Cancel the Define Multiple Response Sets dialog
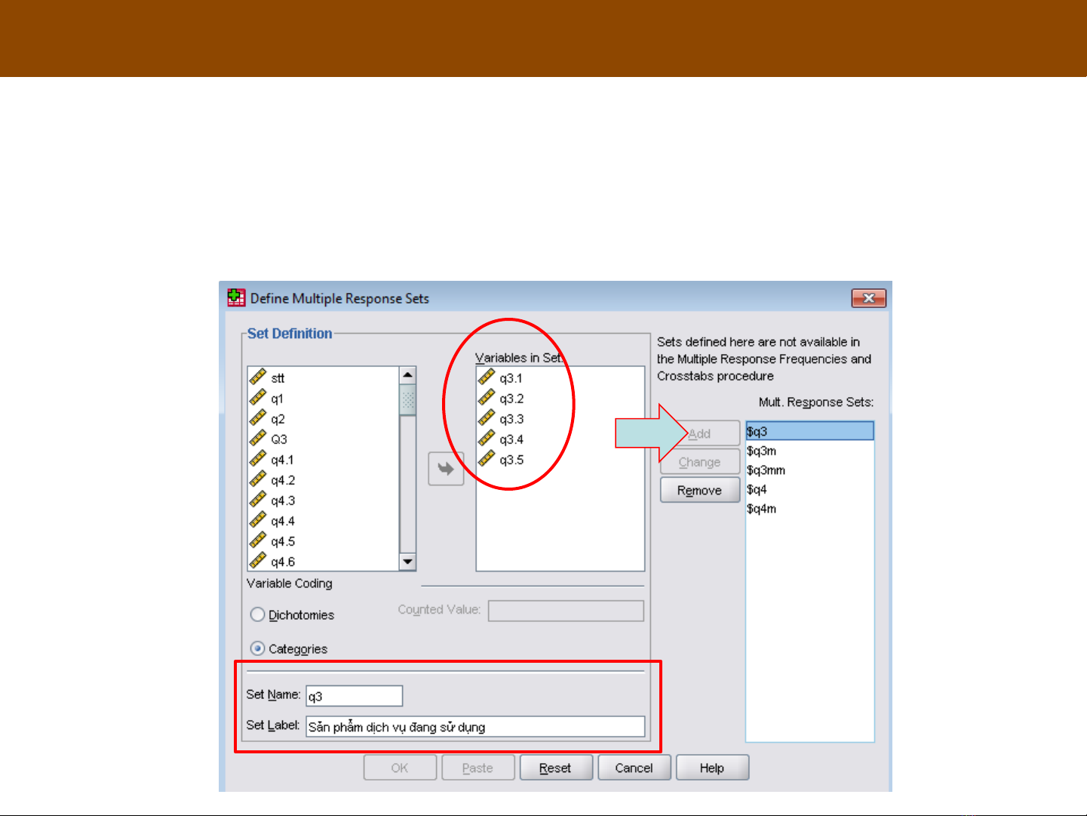The height and width of the screenshot is (816, 1087). [634, 768]
